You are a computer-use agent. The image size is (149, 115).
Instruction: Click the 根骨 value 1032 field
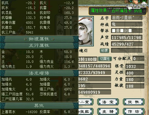coord(135,66)
